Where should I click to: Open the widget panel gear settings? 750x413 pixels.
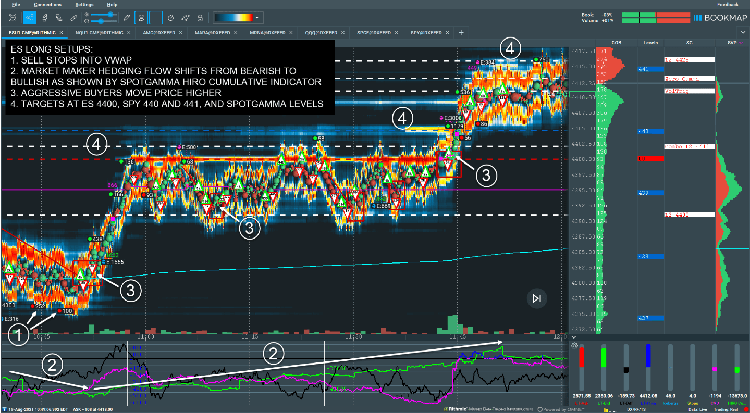pyautogui.click(x=574, y=346)
